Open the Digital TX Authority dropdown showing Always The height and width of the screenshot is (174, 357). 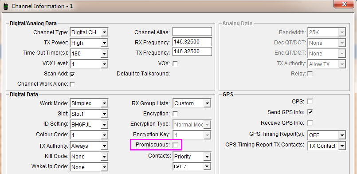(x=89, y=146)
